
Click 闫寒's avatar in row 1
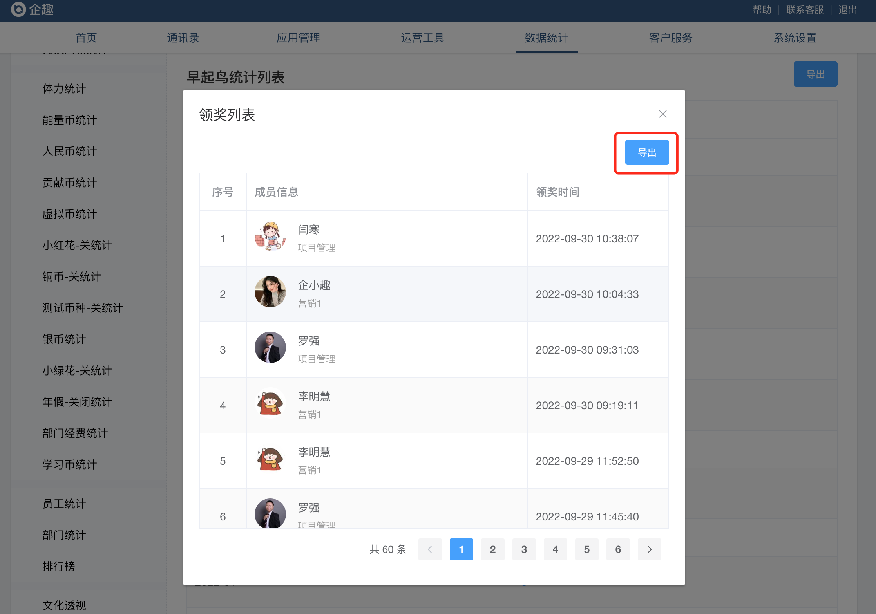[x=270, y=236]
